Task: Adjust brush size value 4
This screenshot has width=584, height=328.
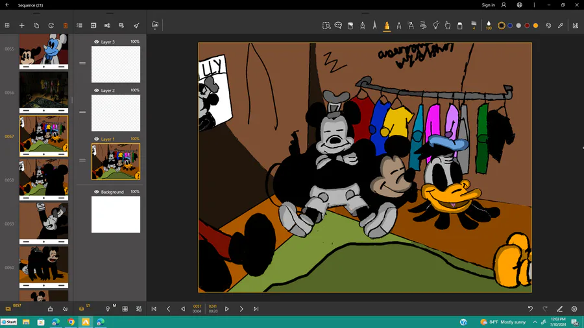Action: click(x=474, y=26)
